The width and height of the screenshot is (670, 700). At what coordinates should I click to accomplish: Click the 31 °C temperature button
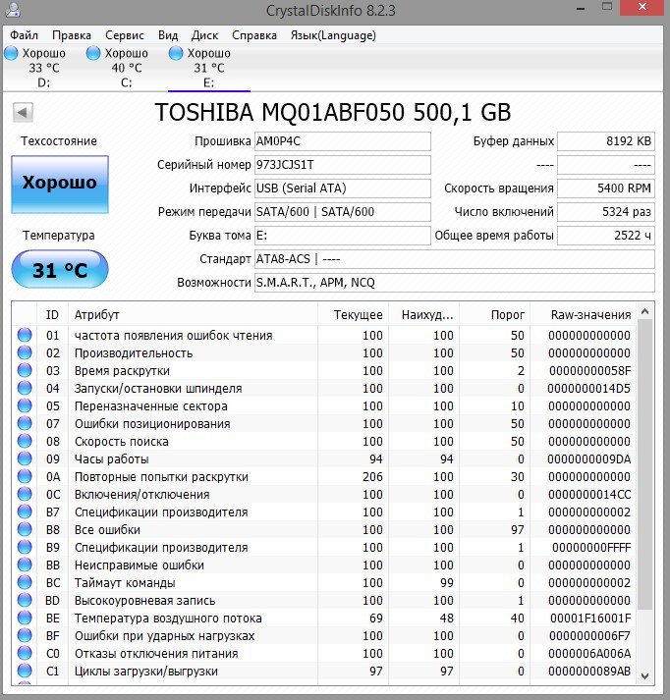(x=60, y=269)
